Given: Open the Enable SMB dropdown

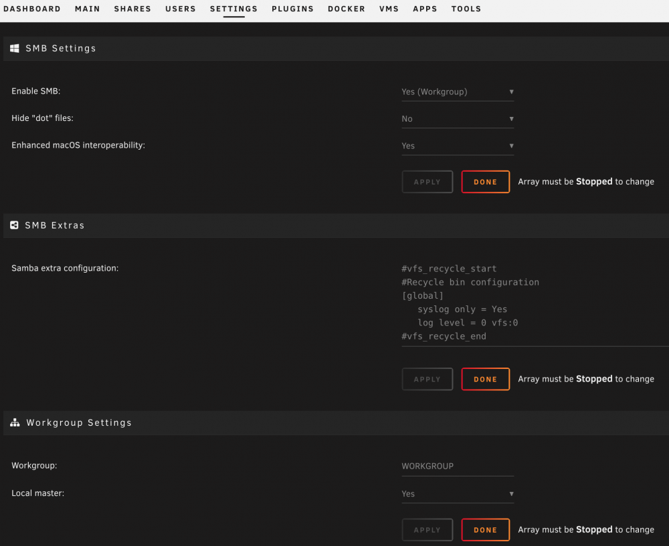Looking at the screenshot, I should tap(458, 92).
